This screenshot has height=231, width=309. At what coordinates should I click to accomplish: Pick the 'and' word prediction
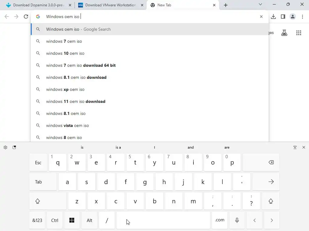click(x=191, y=147)
